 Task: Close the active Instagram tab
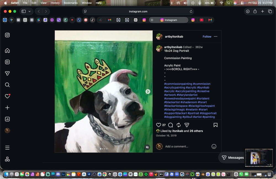[x=152, y=20]
